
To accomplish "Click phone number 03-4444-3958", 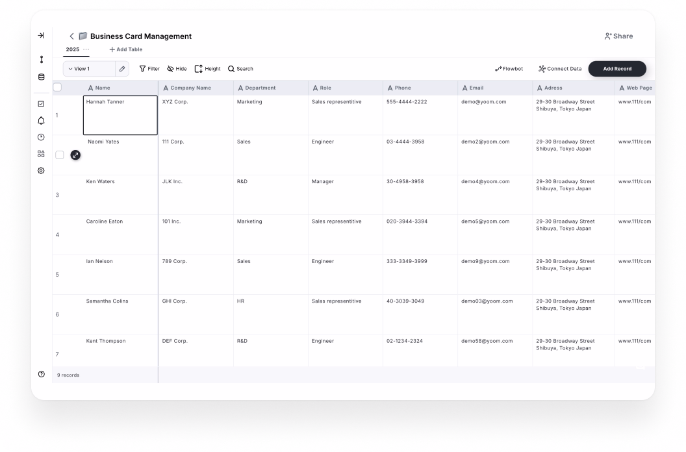I will pyautogui.click(x=405, y=142).
